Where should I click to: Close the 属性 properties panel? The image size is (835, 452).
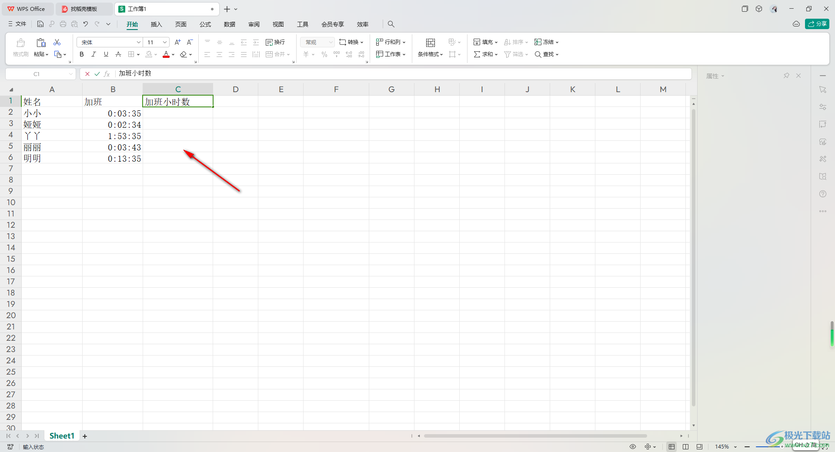tap(798, 76)
